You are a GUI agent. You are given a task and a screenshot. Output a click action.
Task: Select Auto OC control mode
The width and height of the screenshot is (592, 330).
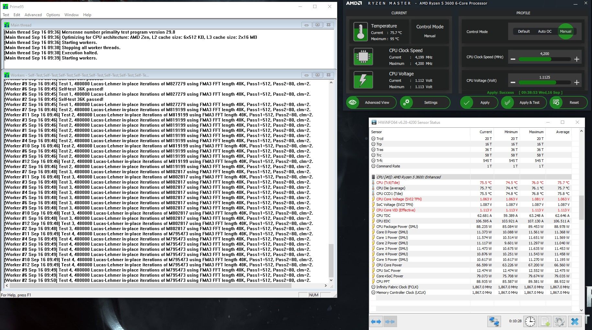(x=545, y=31)
